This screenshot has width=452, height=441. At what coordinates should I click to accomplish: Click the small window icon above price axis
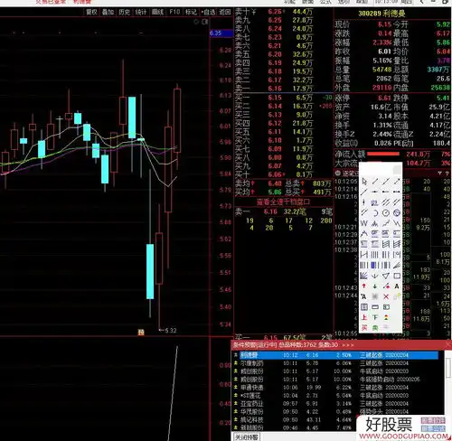205,22
